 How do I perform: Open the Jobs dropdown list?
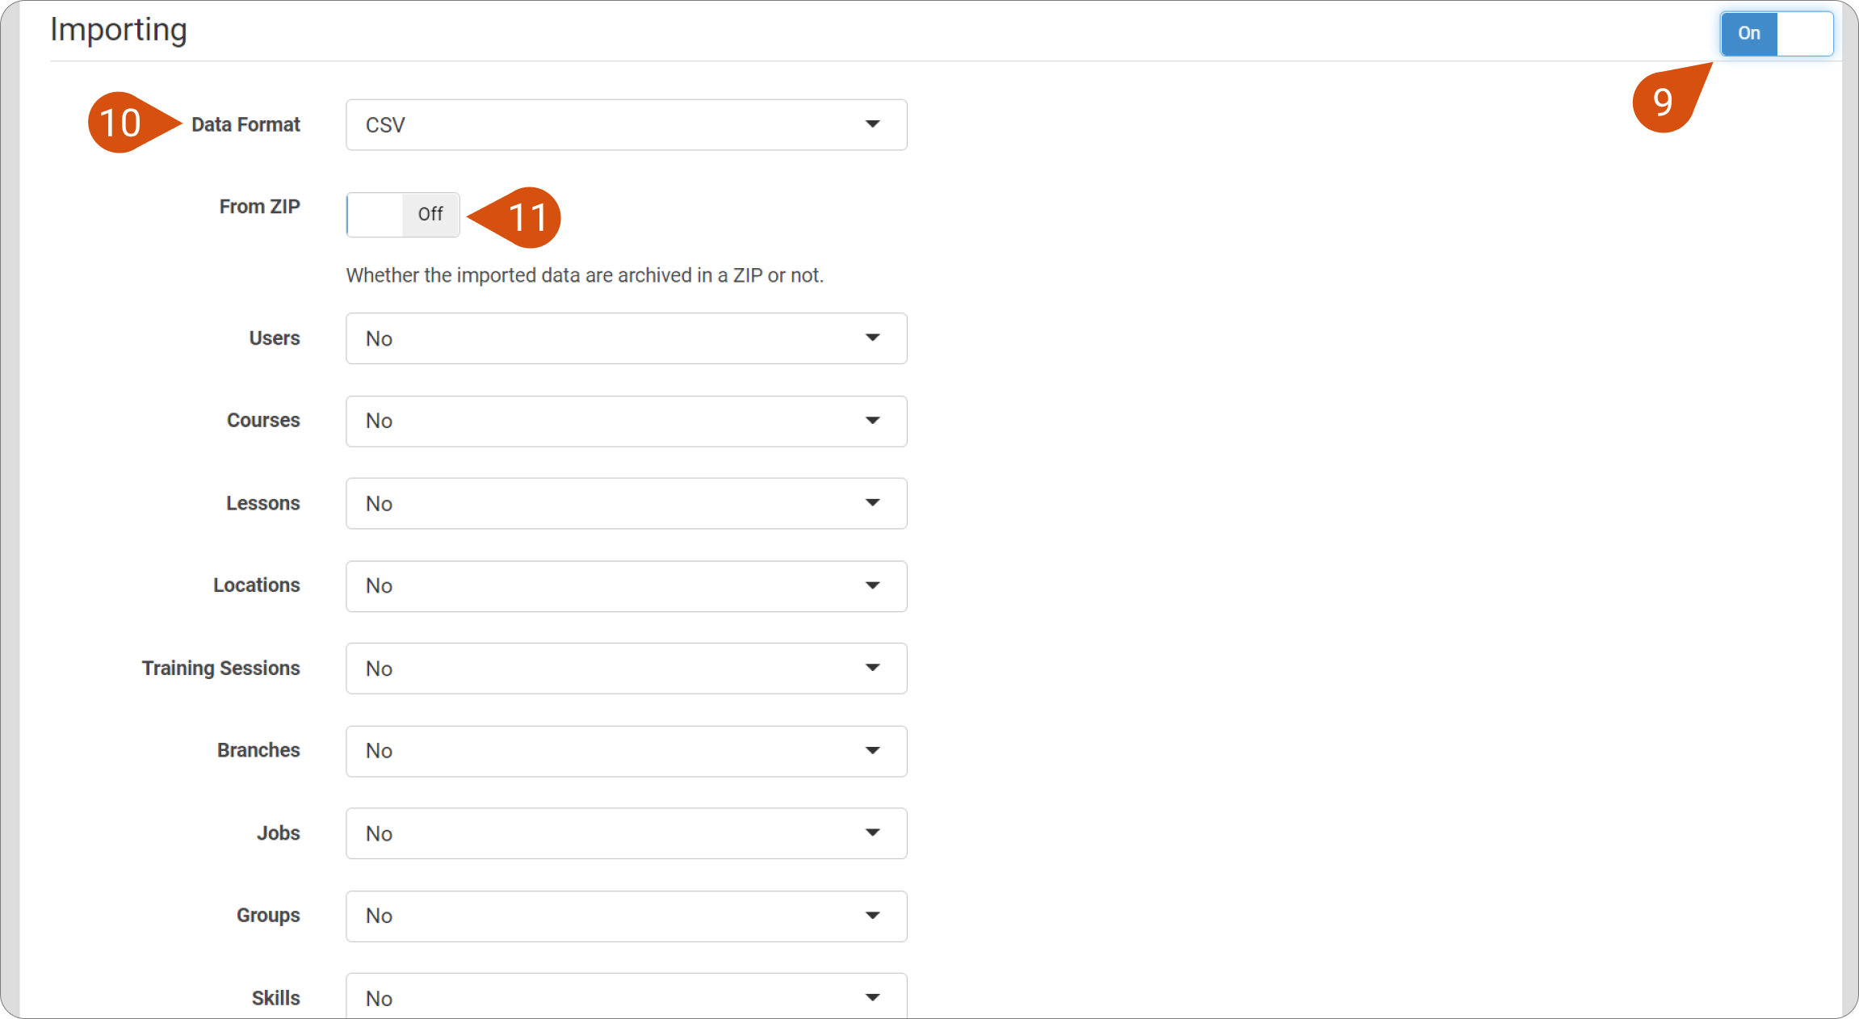(x=626, y=833)
